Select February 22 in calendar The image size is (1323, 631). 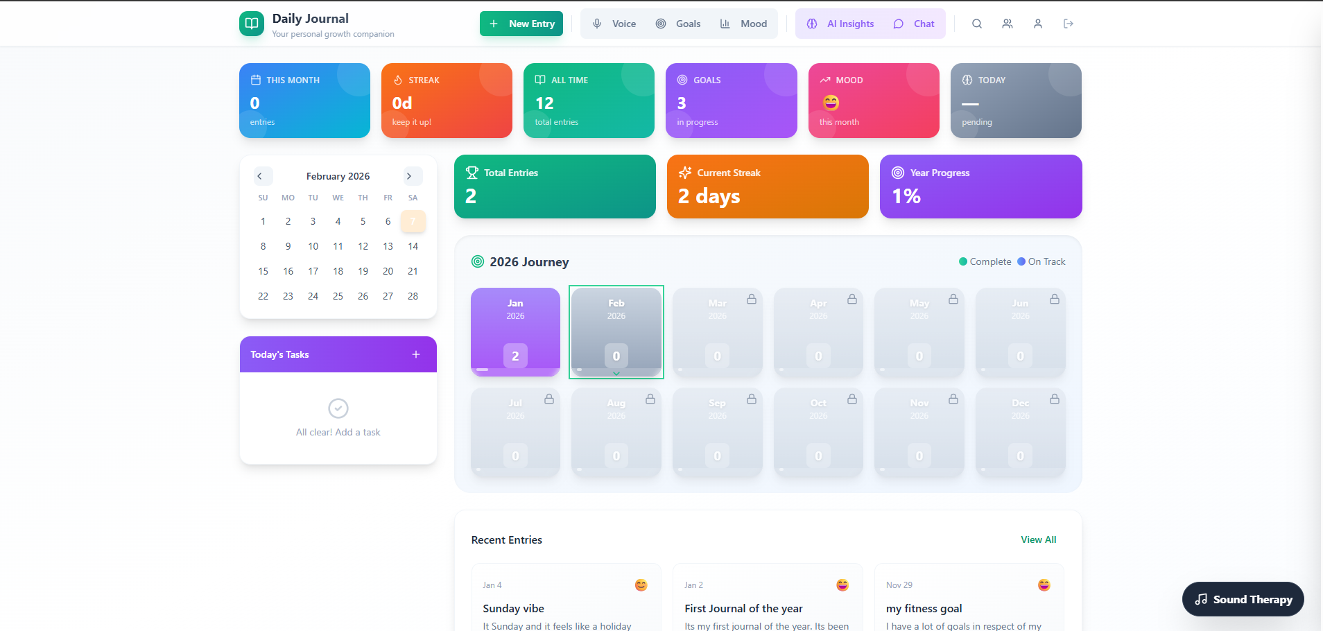click(x=263, y=296)
